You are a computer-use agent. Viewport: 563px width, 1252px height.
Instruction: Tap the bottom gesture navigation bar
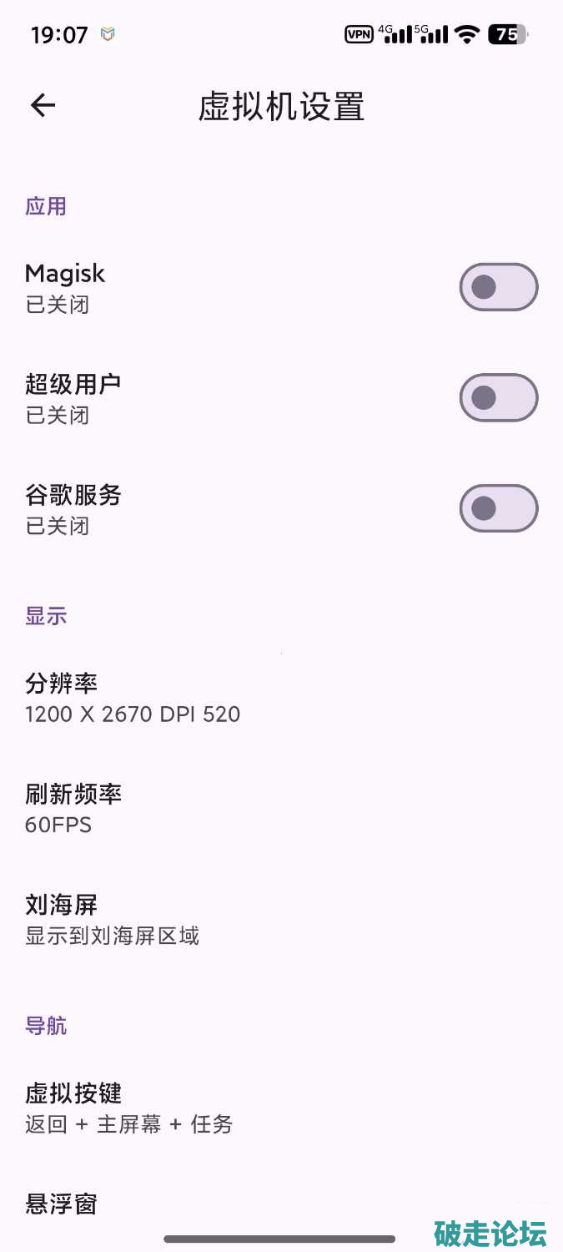(279, 1239)
